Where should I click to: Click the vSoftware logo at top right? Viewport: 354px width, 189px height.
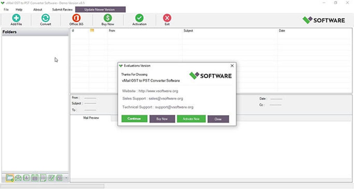(x=323, y=20)
